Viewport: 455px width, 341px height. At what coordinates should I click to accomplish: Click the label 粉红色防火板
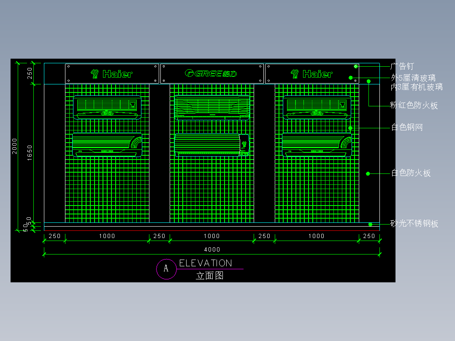(414, 105)
